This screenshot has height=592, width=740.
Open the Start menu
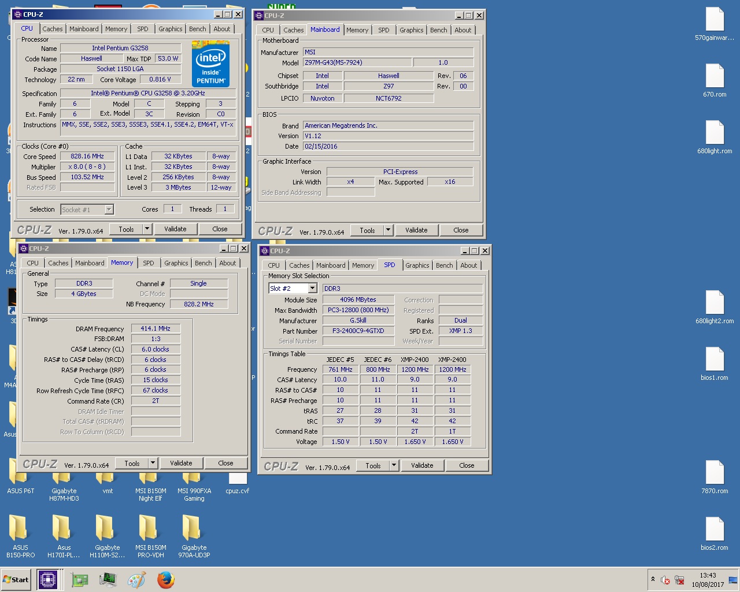(16, 580)
